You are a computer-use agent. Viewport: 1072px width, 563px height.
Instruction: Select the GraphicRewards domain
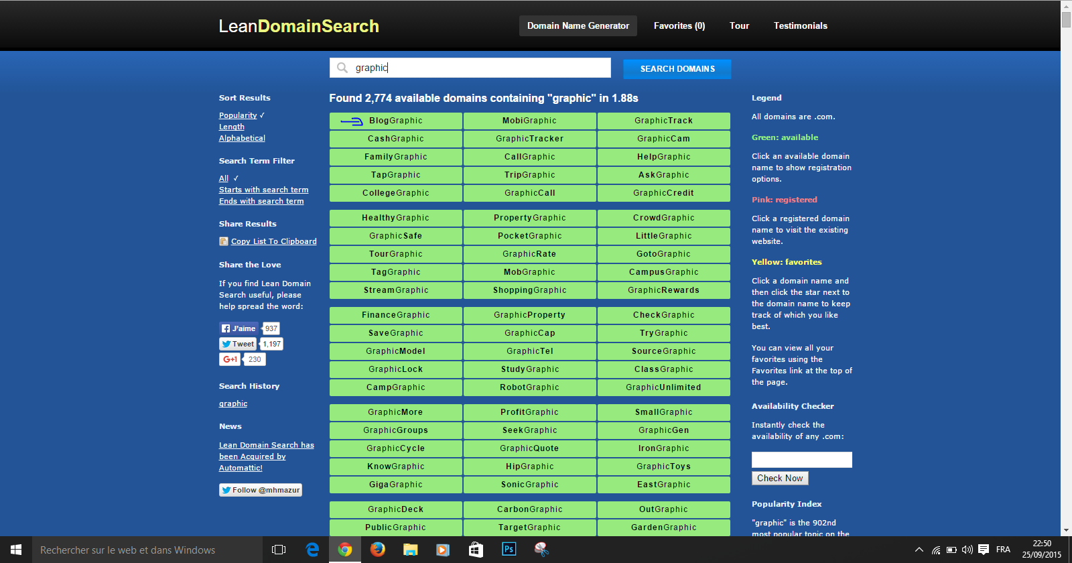(664, 290)
